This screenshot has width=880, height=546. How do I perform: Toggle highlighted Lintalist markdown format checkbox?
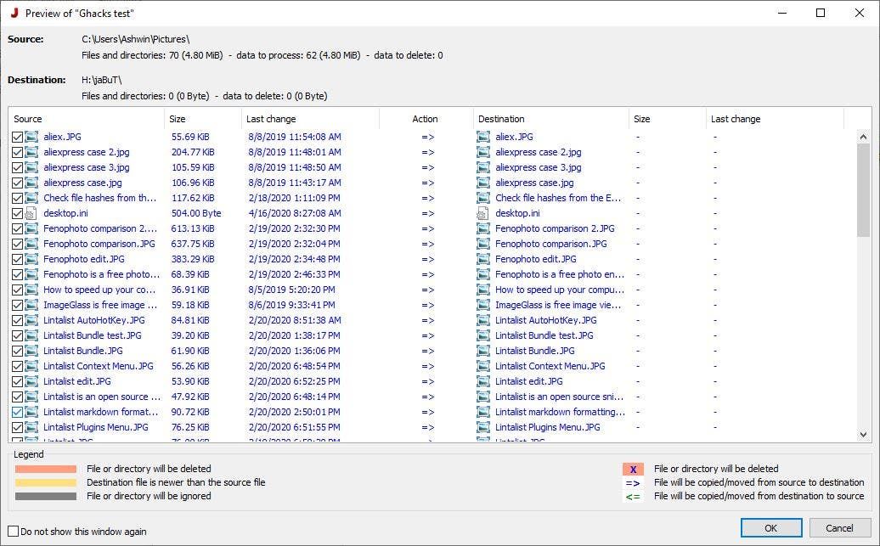tap(17, 412)
